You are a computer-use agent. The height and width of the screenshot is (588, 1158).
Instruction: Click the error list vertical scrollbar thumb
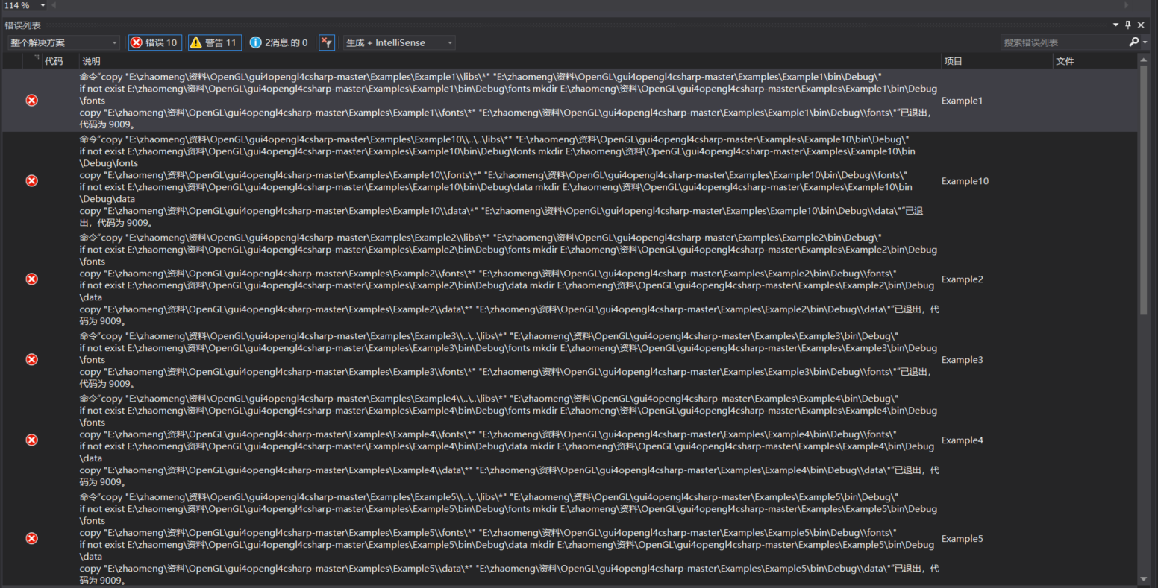[1144, 191]
